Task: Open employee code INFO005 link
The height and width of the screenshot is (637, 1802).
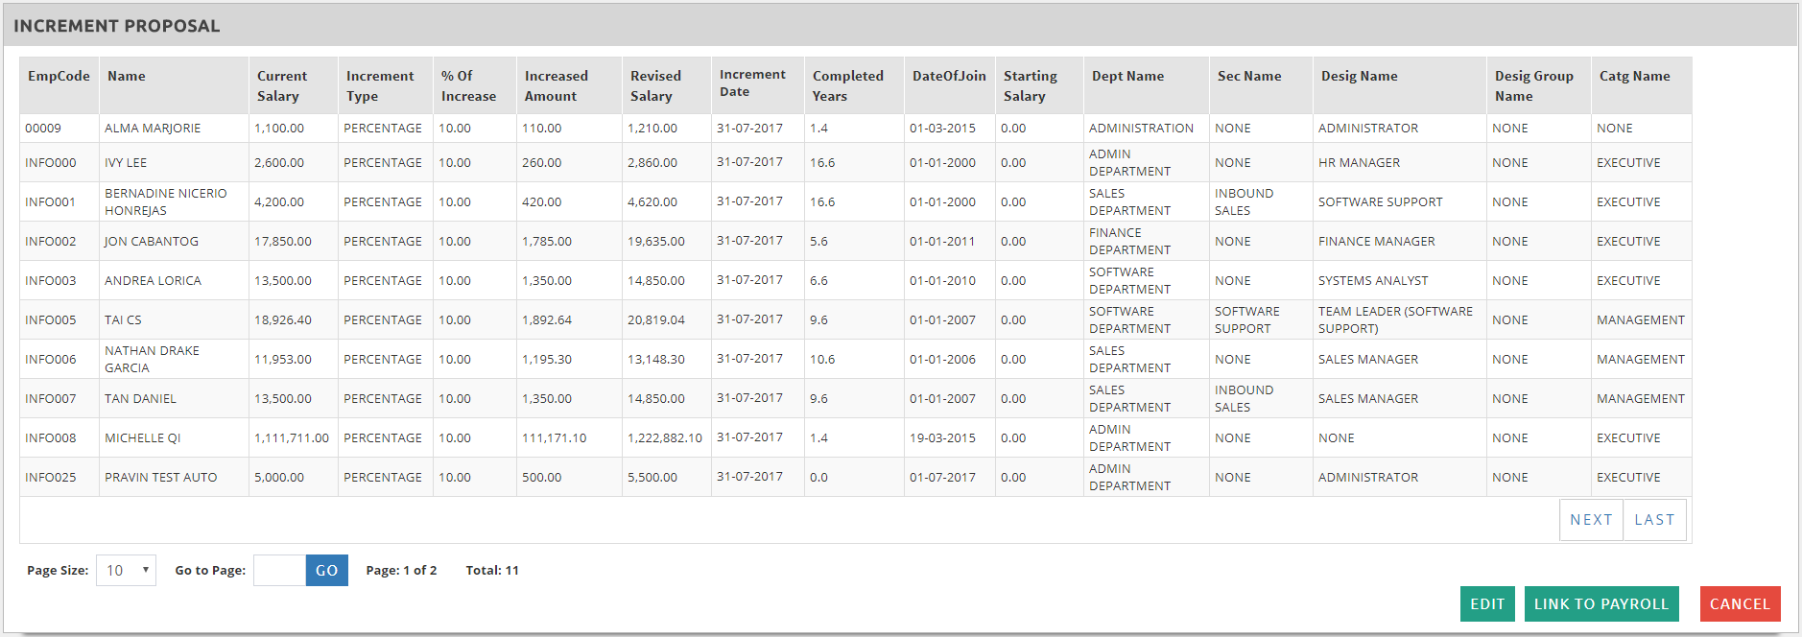Action: pyautogui.click(x=51, y=320)
